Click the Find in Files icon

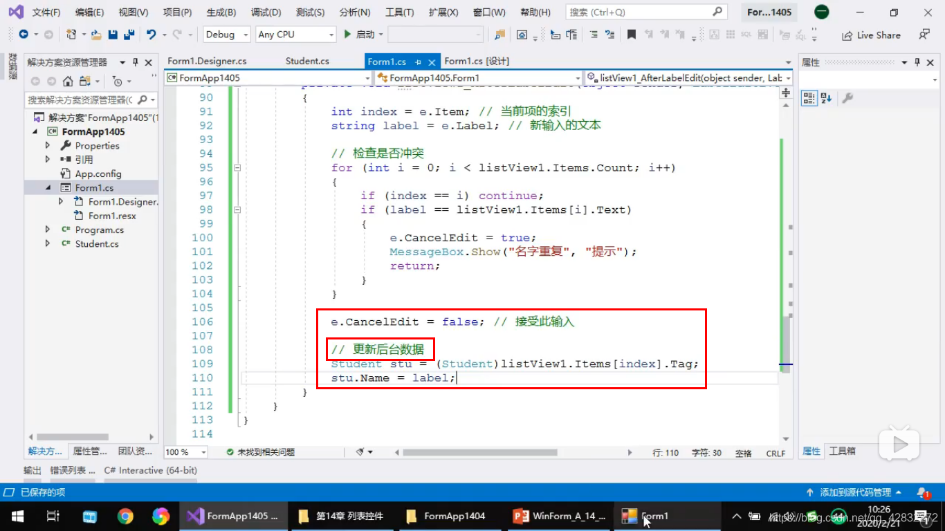(x=499, y=35)
